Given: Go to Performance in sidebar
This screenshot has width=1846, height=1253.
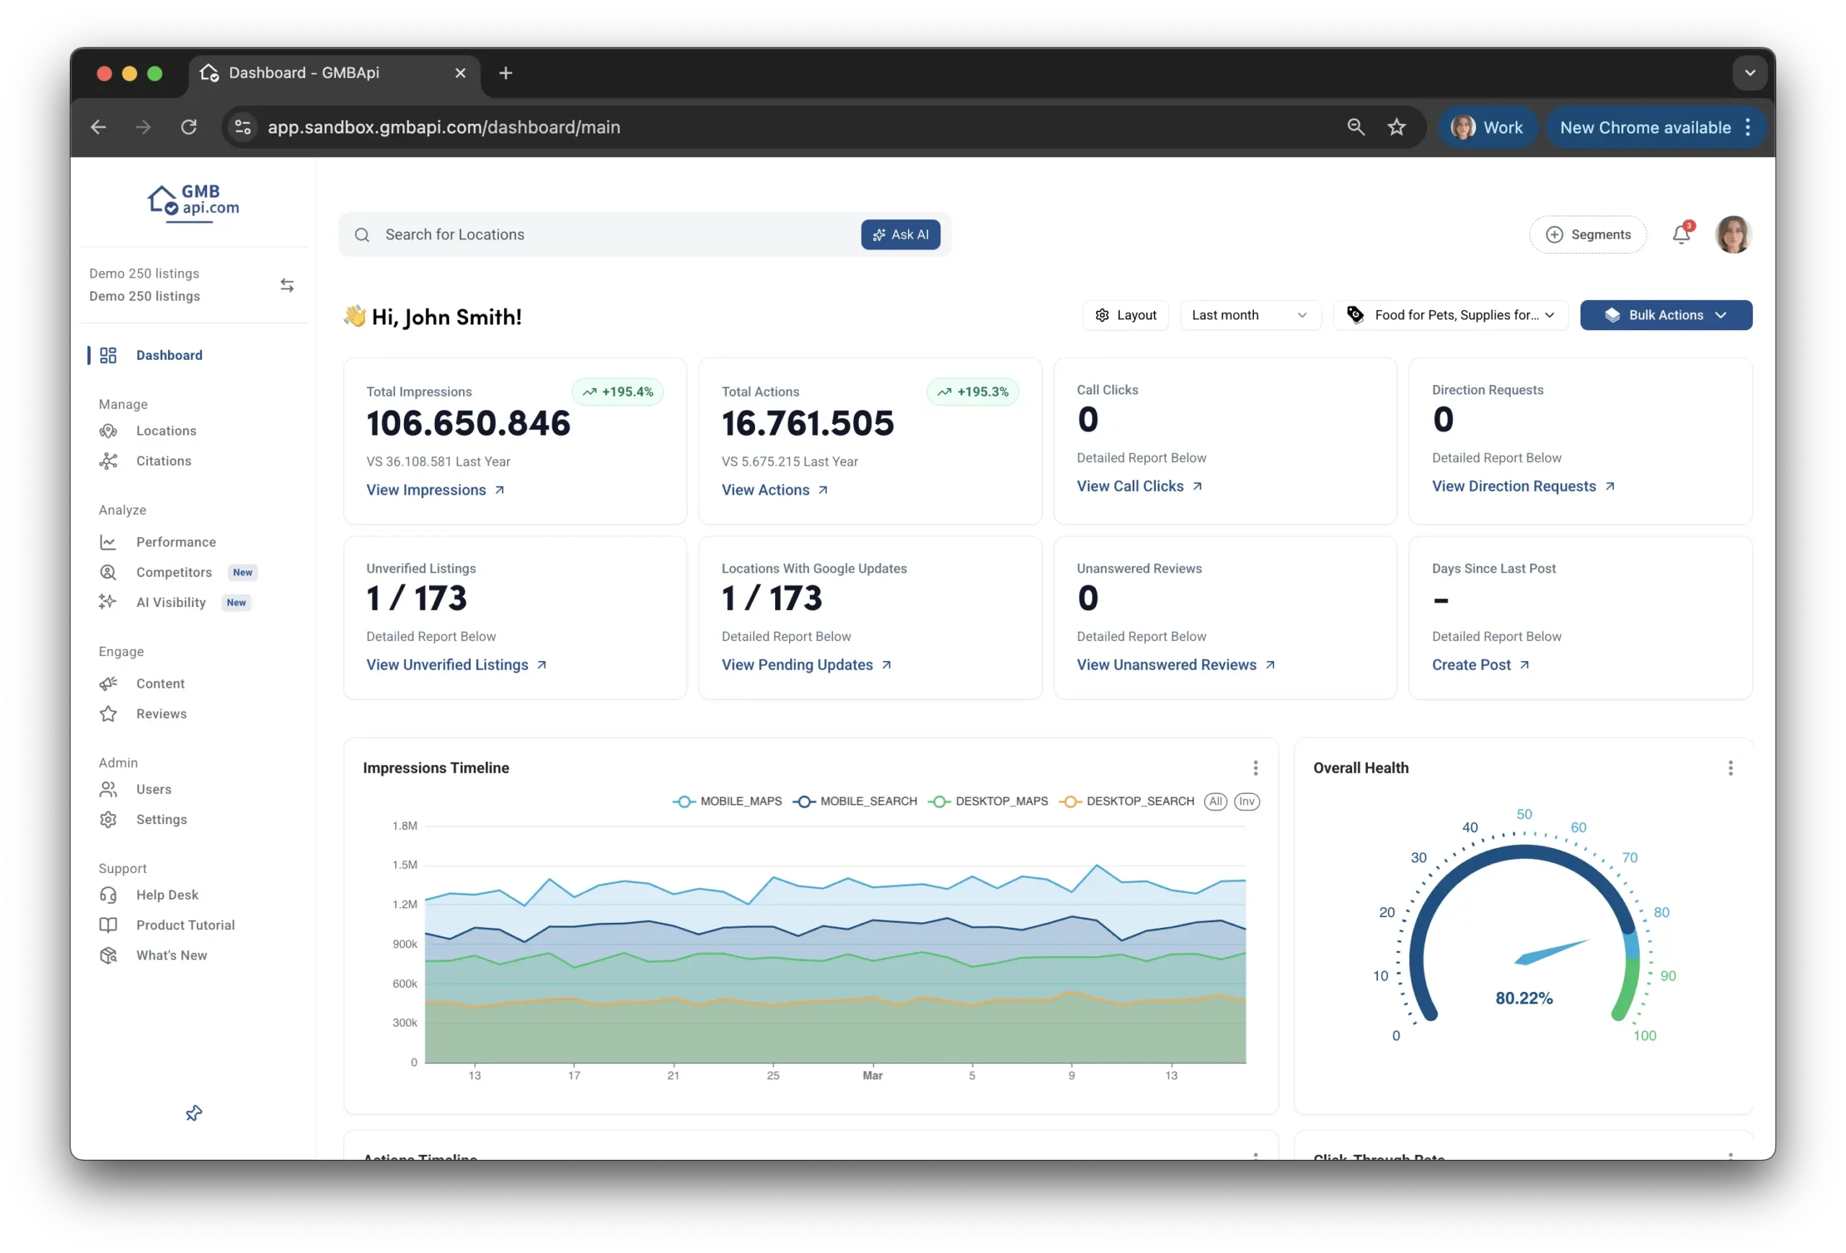Looking at the screenshot, I should coord(175,542).
